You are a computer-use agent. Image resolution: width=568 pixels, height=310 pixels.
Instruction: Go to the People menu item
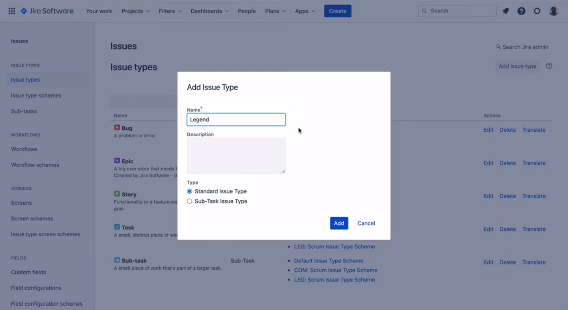coord(247,11)
